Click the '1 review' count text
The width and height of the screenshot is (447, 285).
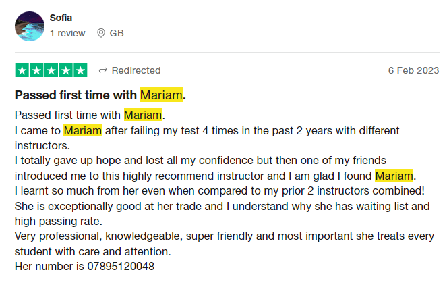click(67, 33)
